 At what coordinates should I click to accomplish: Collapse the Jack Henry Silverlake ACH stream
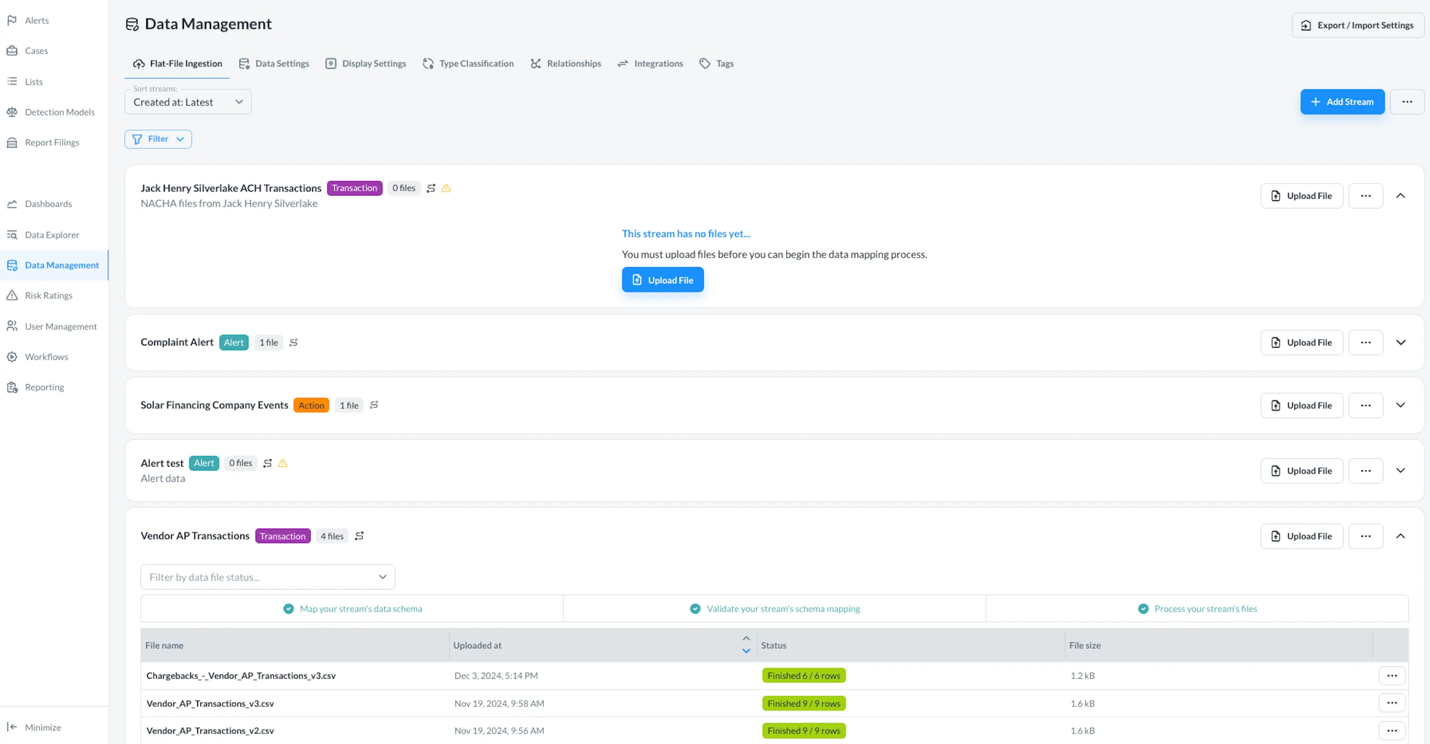tap(1400, 196)
